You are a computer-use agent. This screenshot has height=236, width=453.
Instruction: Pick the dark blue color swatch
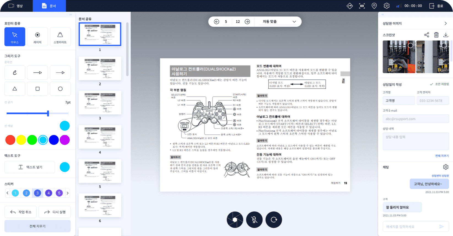(x=54, y=140)
